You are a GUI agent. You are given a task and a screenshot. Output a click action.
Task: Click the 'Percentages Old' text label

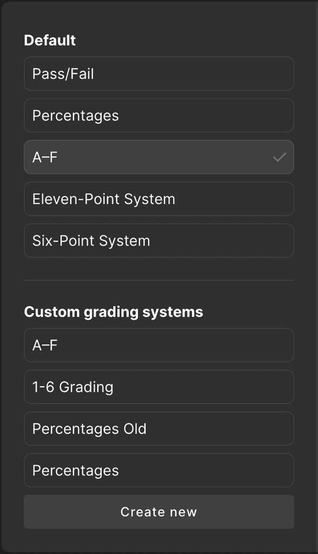pyautogui.click(x=89, y=429)
